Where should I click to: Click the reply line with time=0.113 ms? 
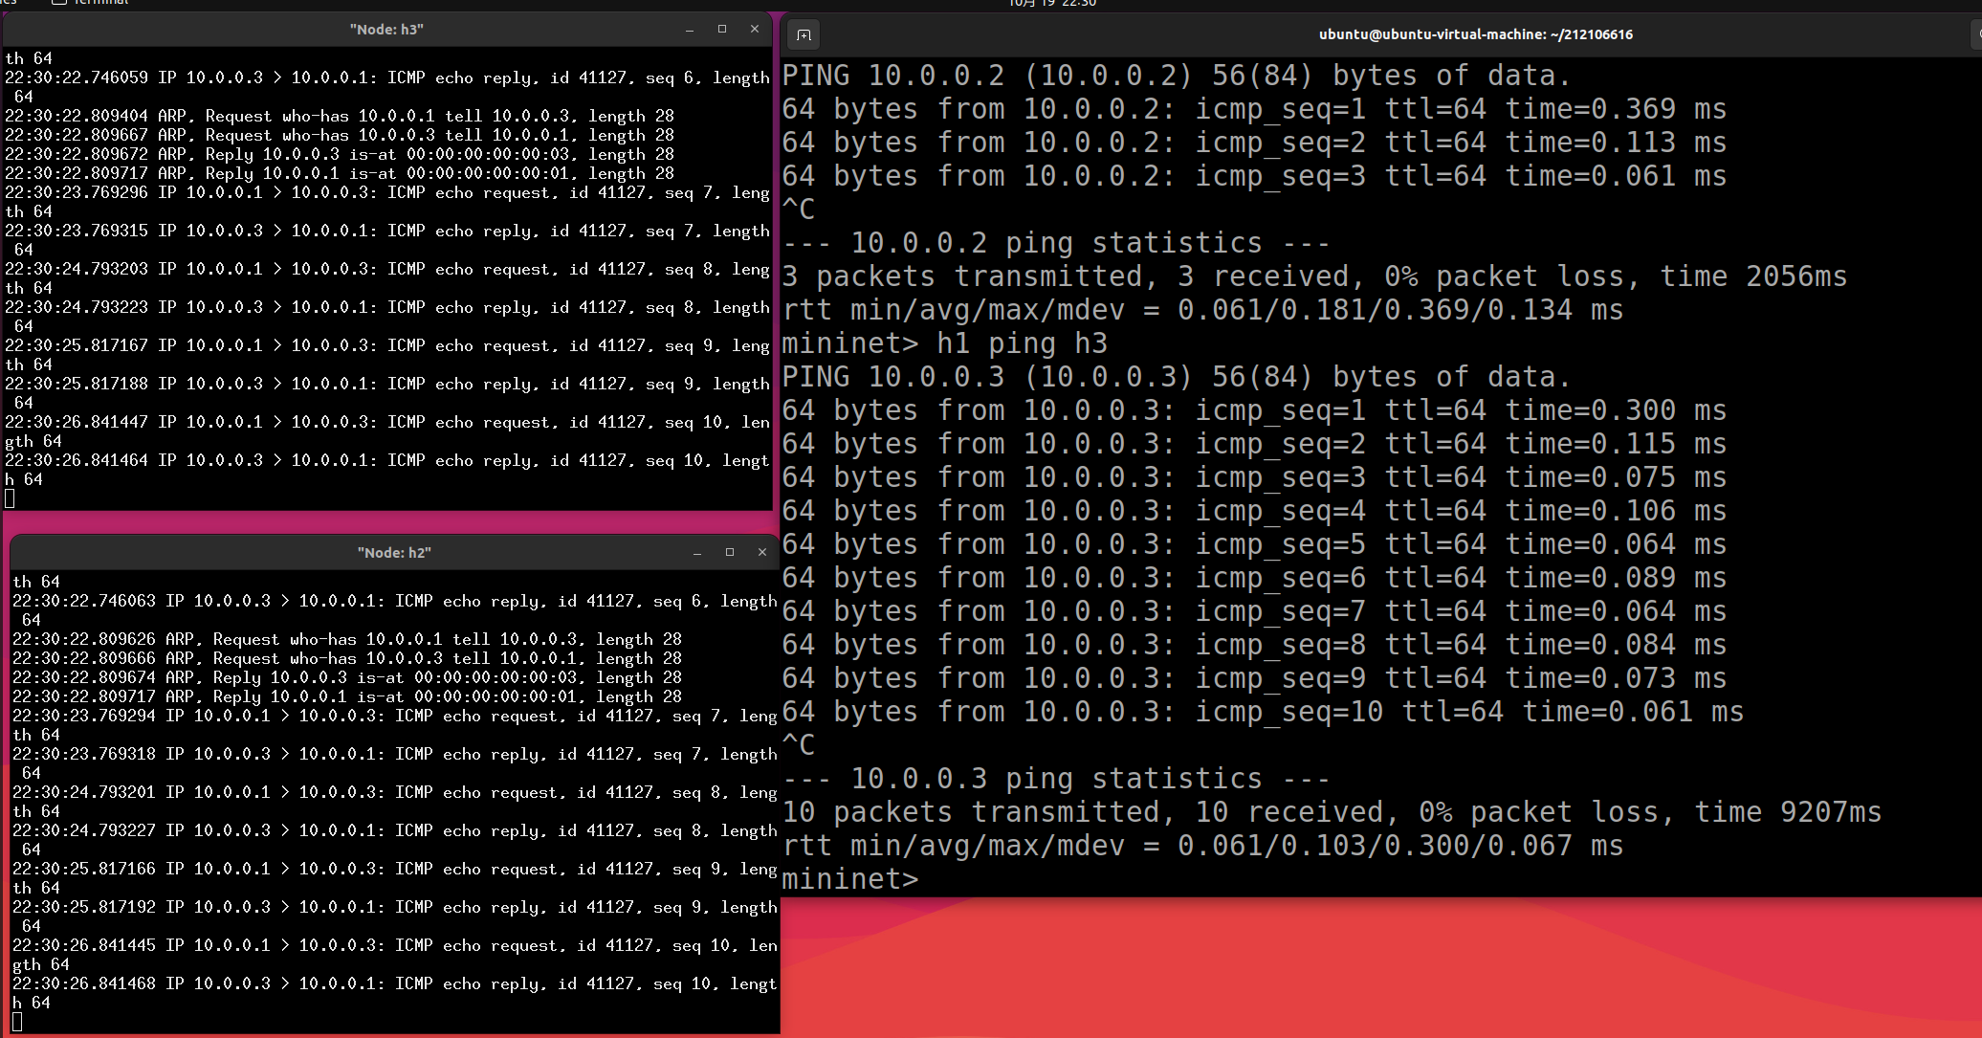[1254, 143]
